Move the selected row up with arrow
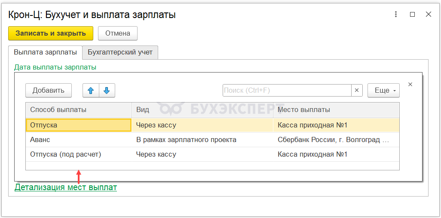Screen dimensions: 441x218 [91, 91]
